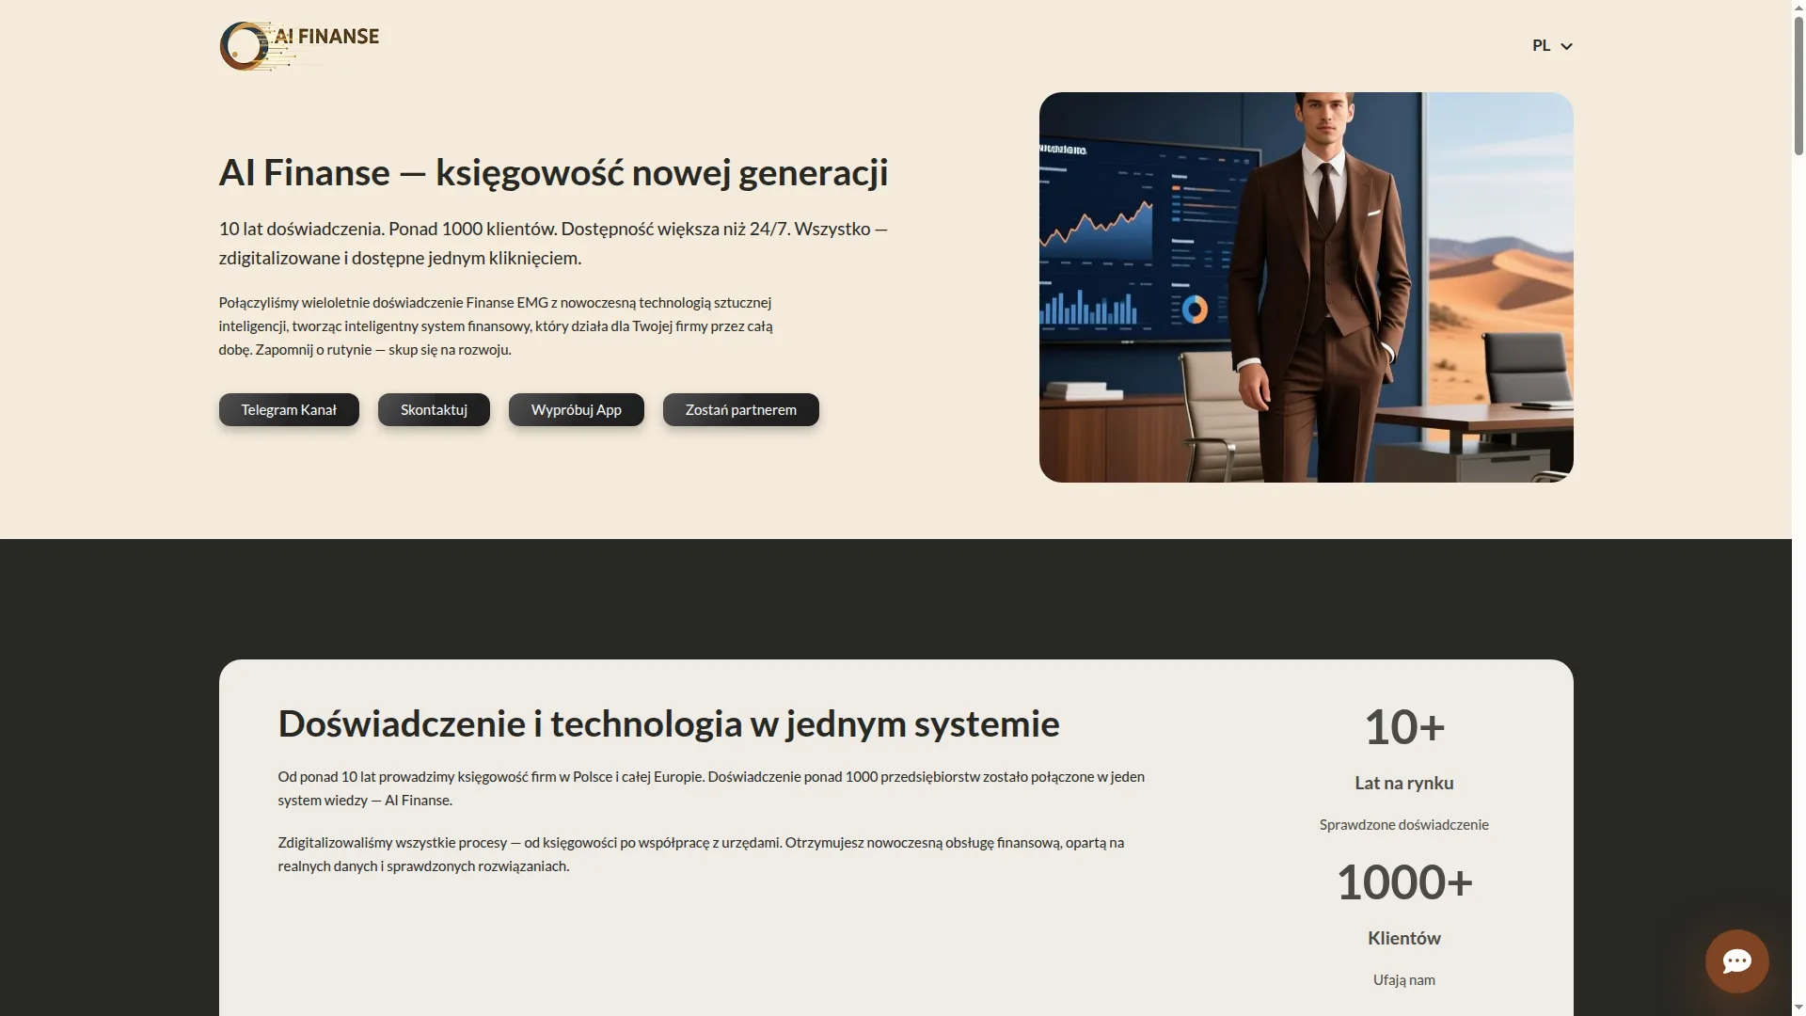Open the chat bubble widget

(1736, 960)
